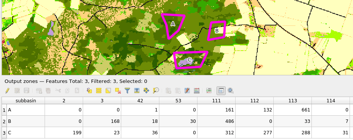This screenshot has height=140, width=353.
Task: Click the Deselect All features icon
Action: (118, 91)
